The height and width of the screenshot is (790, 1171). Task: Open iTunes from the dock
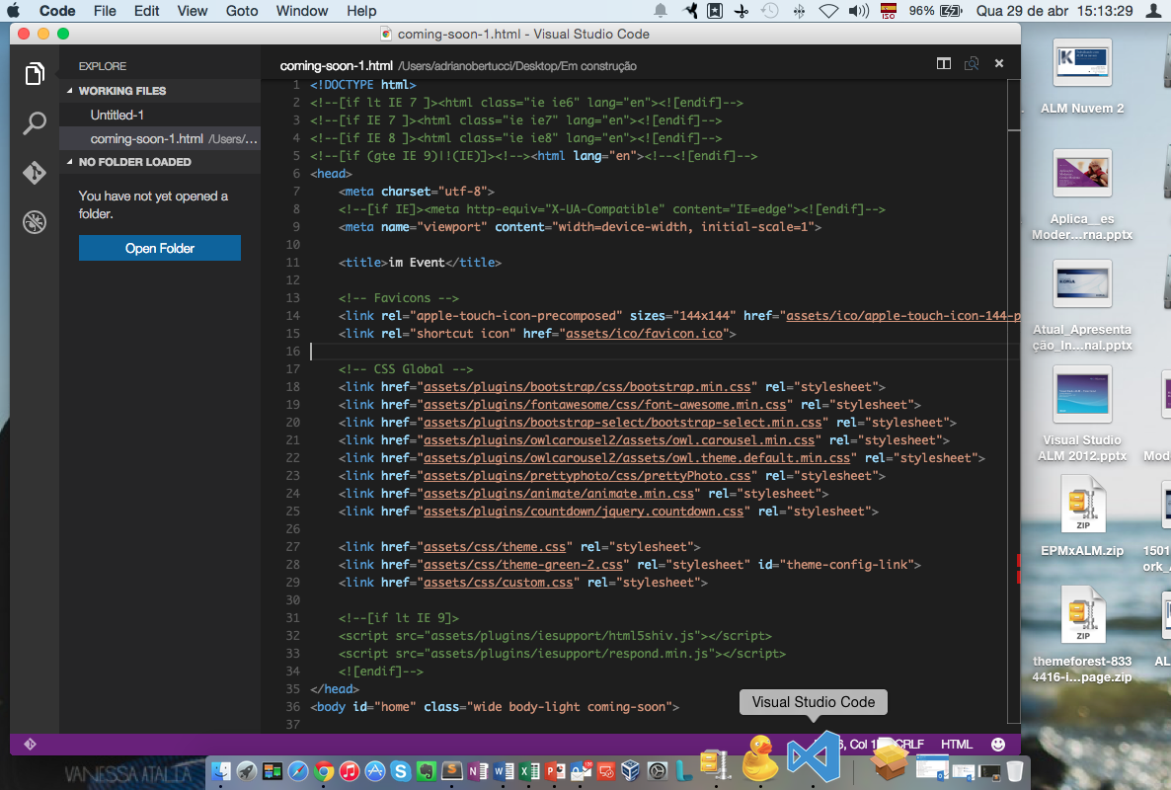click(349, 771)
